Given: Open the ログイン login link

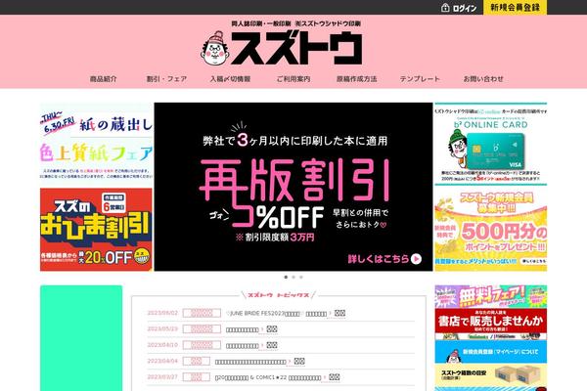Looking at the screenshot, I should pyautogui.click(x=464, y=8).
